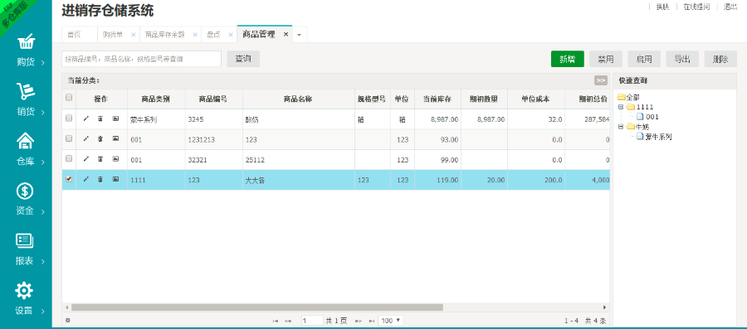The image size is (747, 329).
Task: Check the checkbox for product 32321 row
Action: tap(69, 158)
